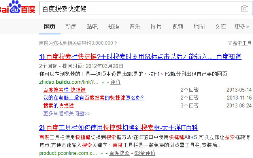Click 更多知道相关问题>> link
Screen dimensions: 253x158
tap(67, 113)
